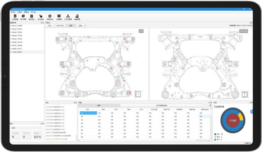Switch view to BOTTOM
The image size is (262, 152).
[x=60, y=26]
